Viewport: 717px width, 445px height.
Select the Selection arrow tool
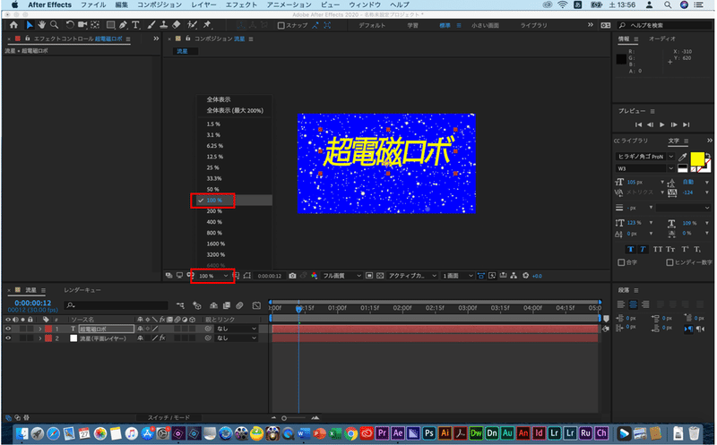pos(30,25)
